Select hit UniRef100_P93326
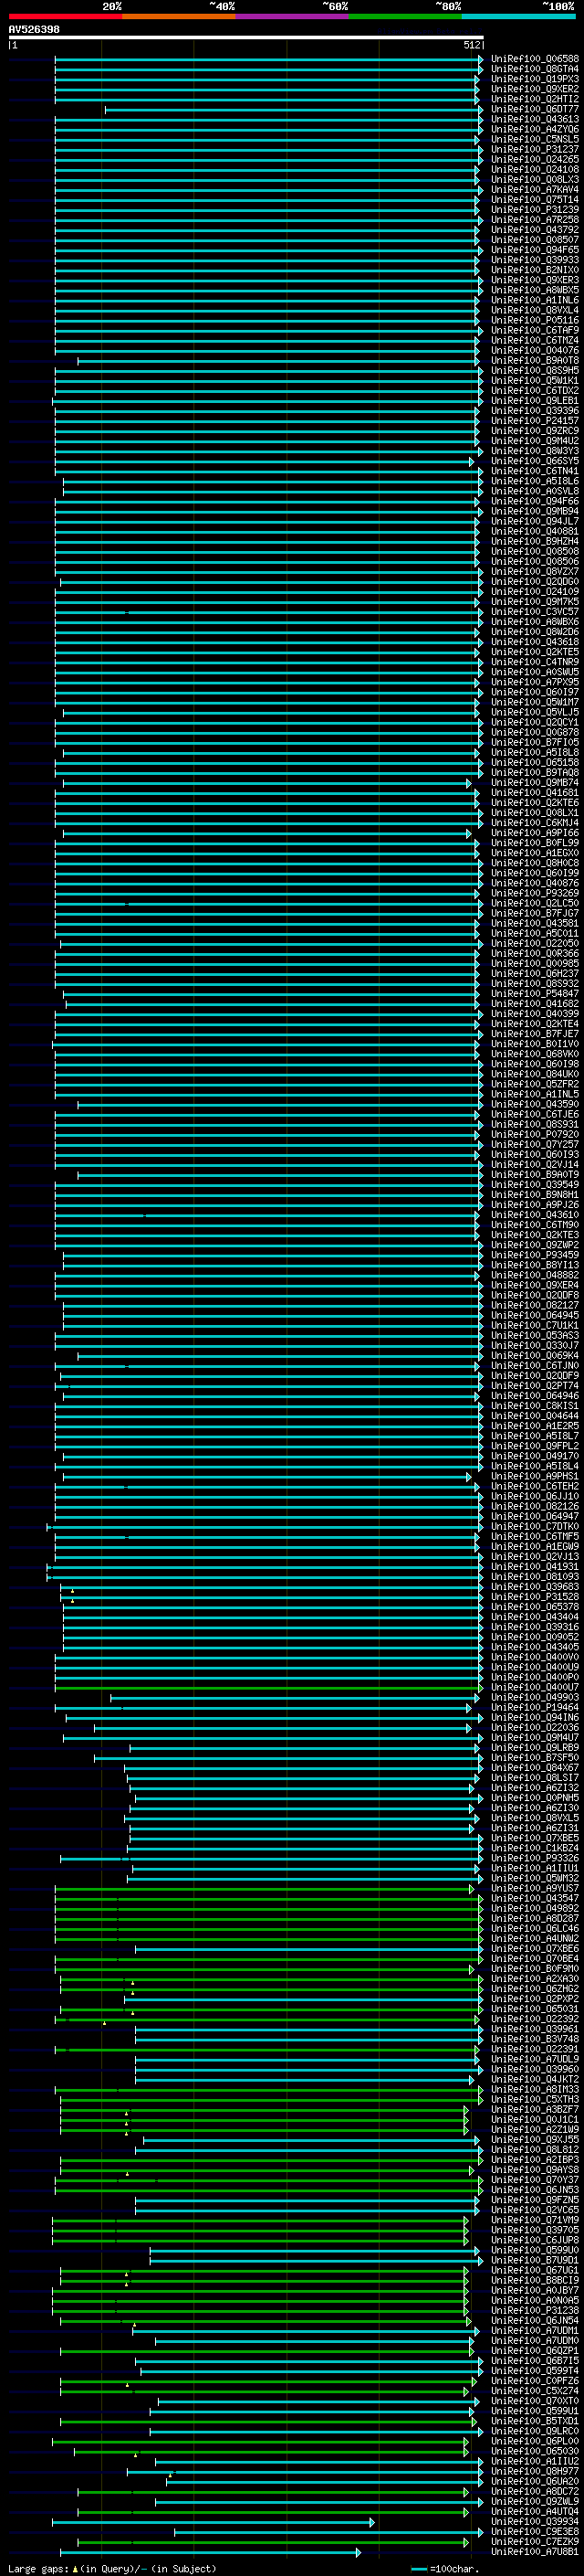 [534, 1858]
